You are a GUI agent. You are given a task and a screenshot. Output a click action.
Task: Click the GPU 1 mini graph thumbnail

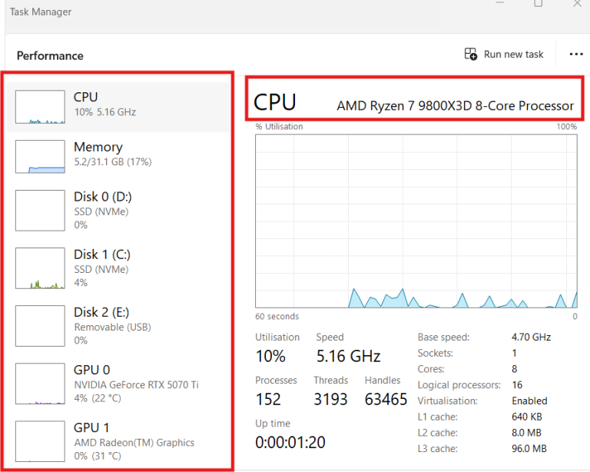(x=40, y=441)
